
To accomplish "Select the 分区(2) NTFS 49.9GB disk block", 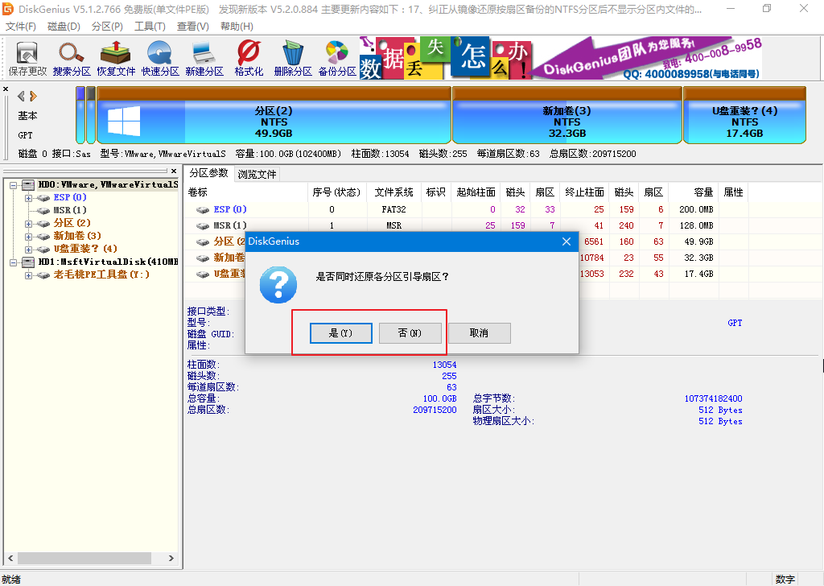I will click(274, 115).
